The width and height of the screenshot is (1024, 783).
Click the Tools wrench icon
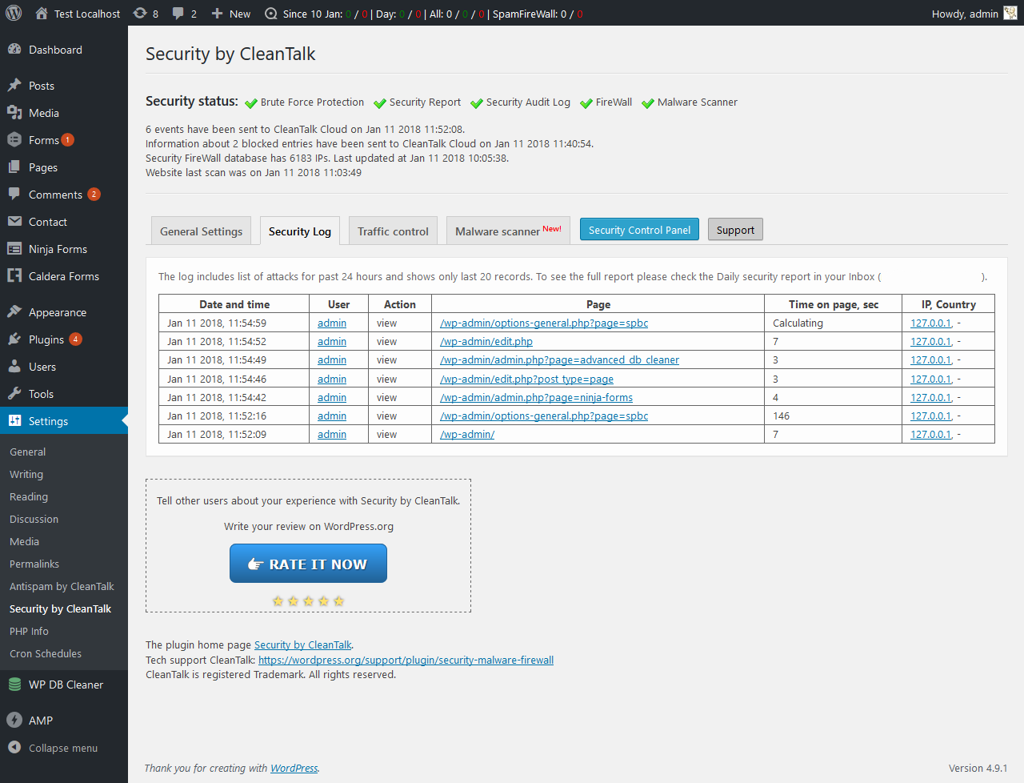pyautogui.click(x=14, y=394)
